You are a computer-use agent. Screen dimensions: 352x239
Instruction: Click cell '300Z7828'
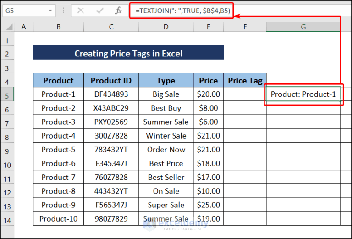(111, 136)
